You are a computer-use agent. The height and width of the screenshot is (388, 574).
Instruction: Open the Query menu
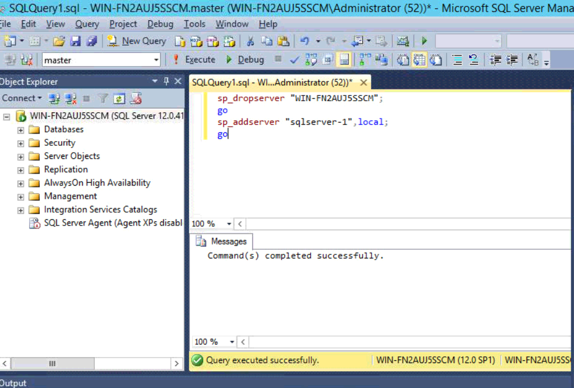(x=87, y=24)
